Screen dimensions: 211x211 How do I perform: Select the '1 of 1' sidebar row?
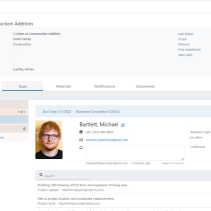pyautogui.click(x=14, y=112)
